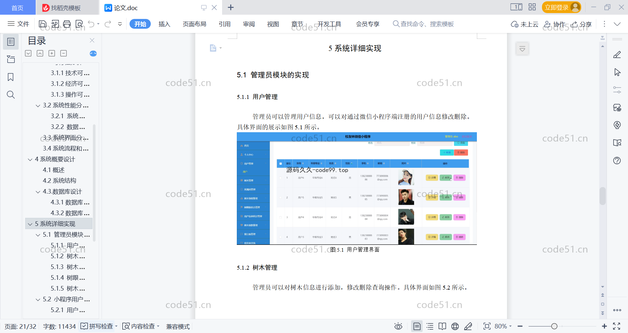Screen dimensions: 628x333
Task: Expand all headings in 目录 panel
Action: (28, 53)
